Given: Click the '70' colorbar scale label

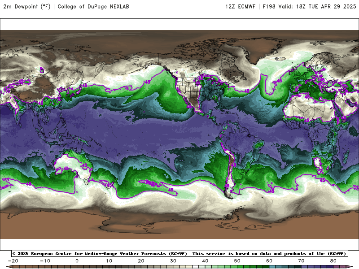Looking at the screenshot, I should (301, 261).
